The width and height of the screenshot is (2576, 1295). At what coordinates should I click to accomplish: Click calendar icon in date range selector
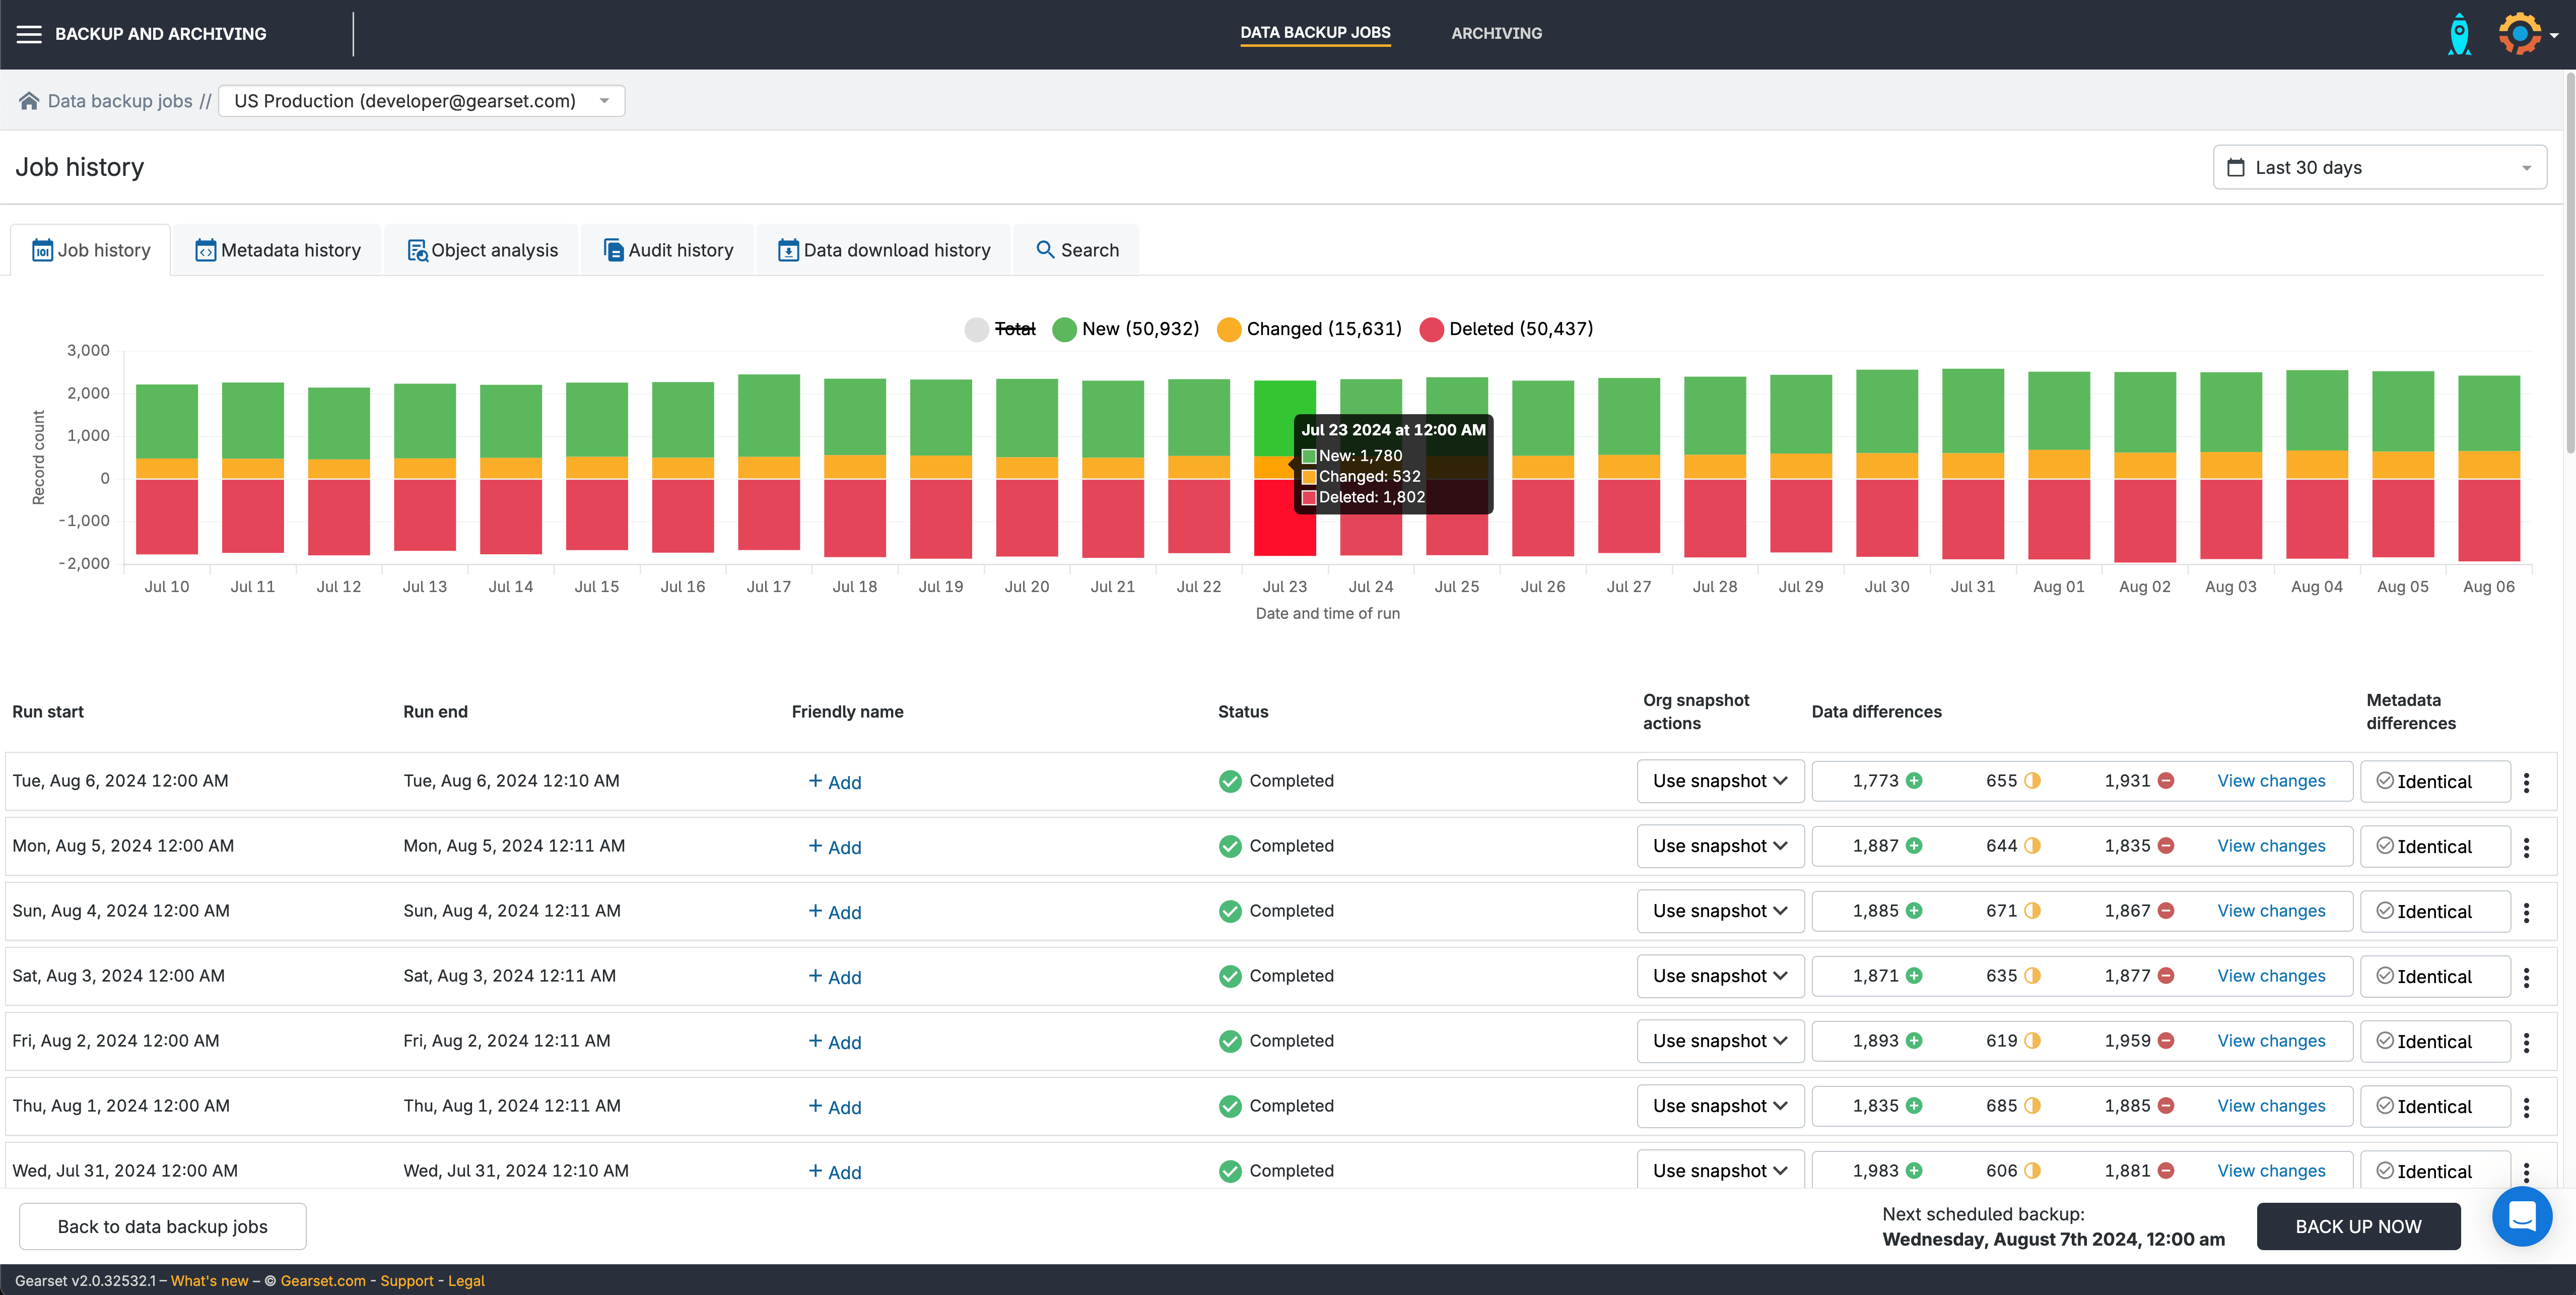[2236, 168]
